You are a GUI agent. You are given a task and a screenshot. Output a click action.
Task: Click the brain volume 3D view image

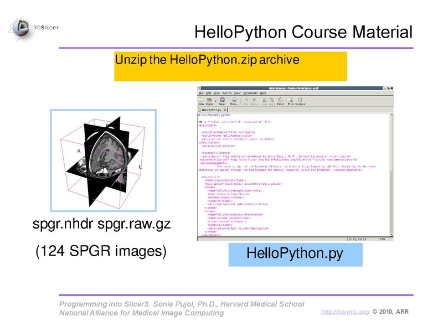click(x=104, y=160)
